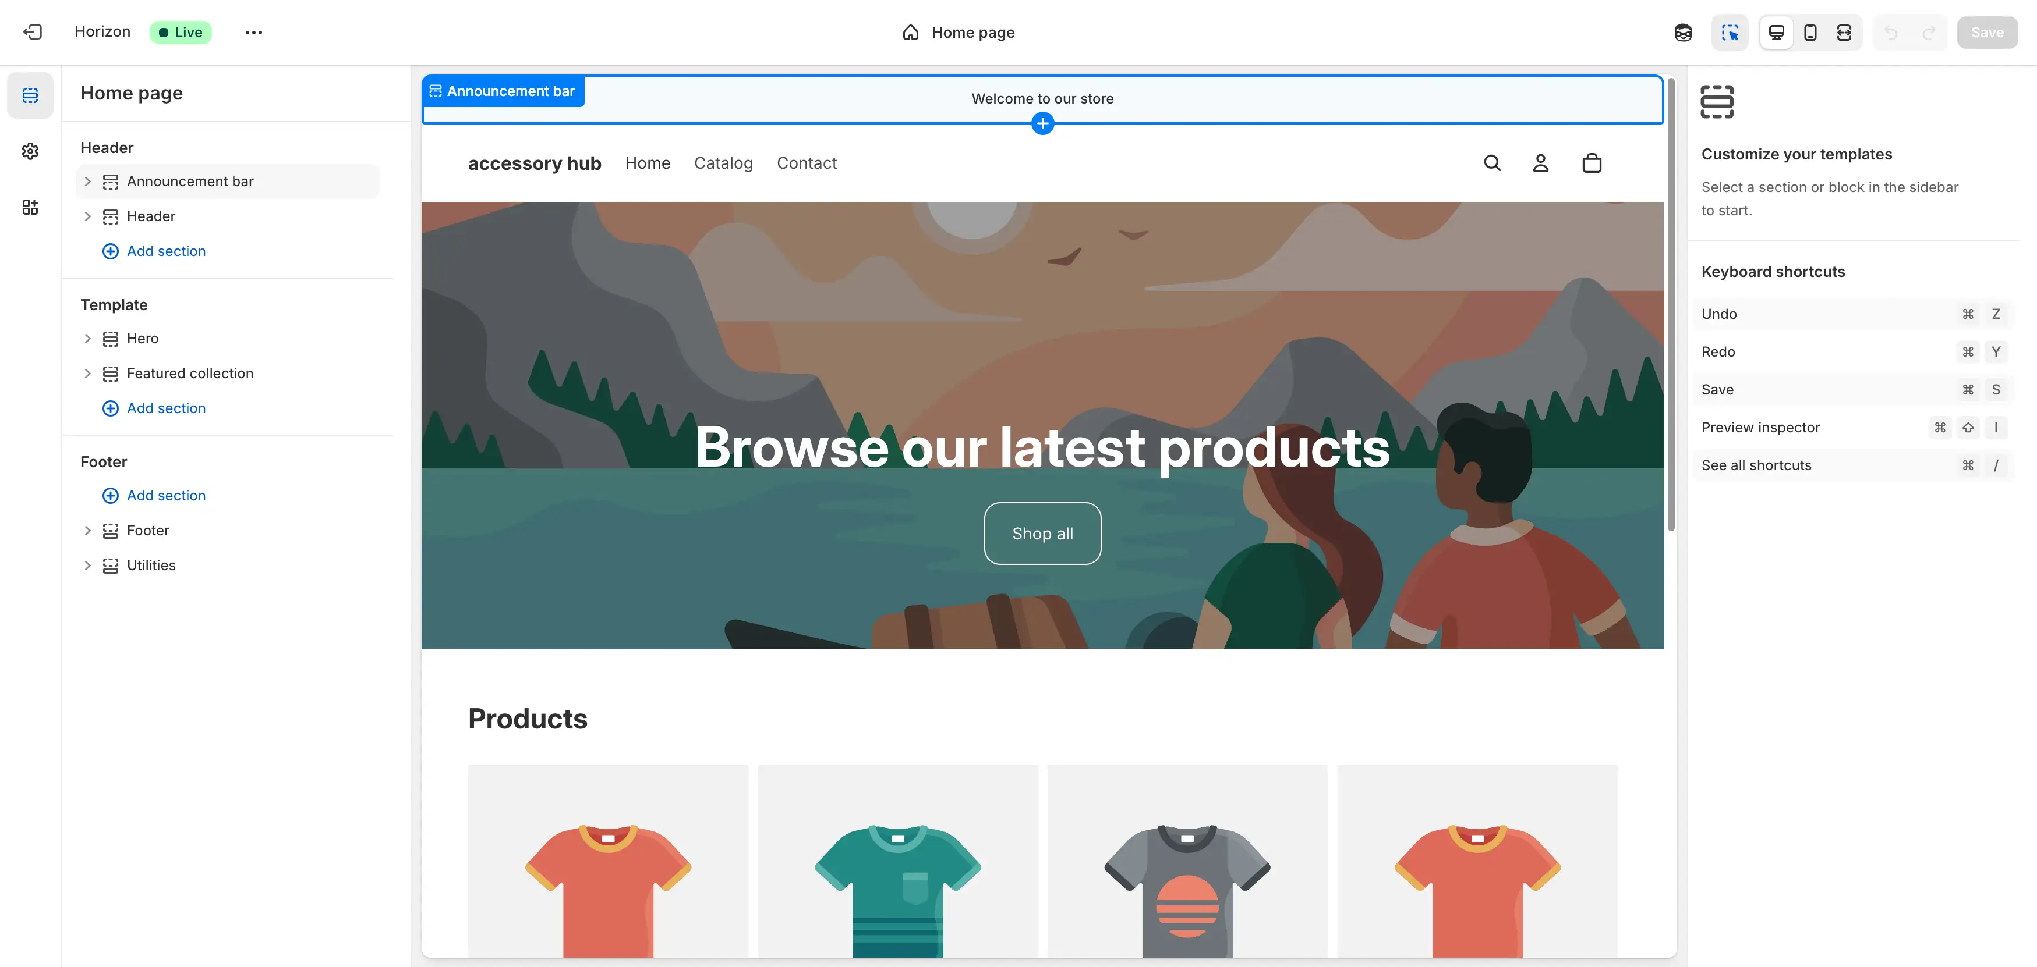The width and height of the screenshot is (2037, 967).
Task: Enable desktop preview mode
Action: [1776, 33]
